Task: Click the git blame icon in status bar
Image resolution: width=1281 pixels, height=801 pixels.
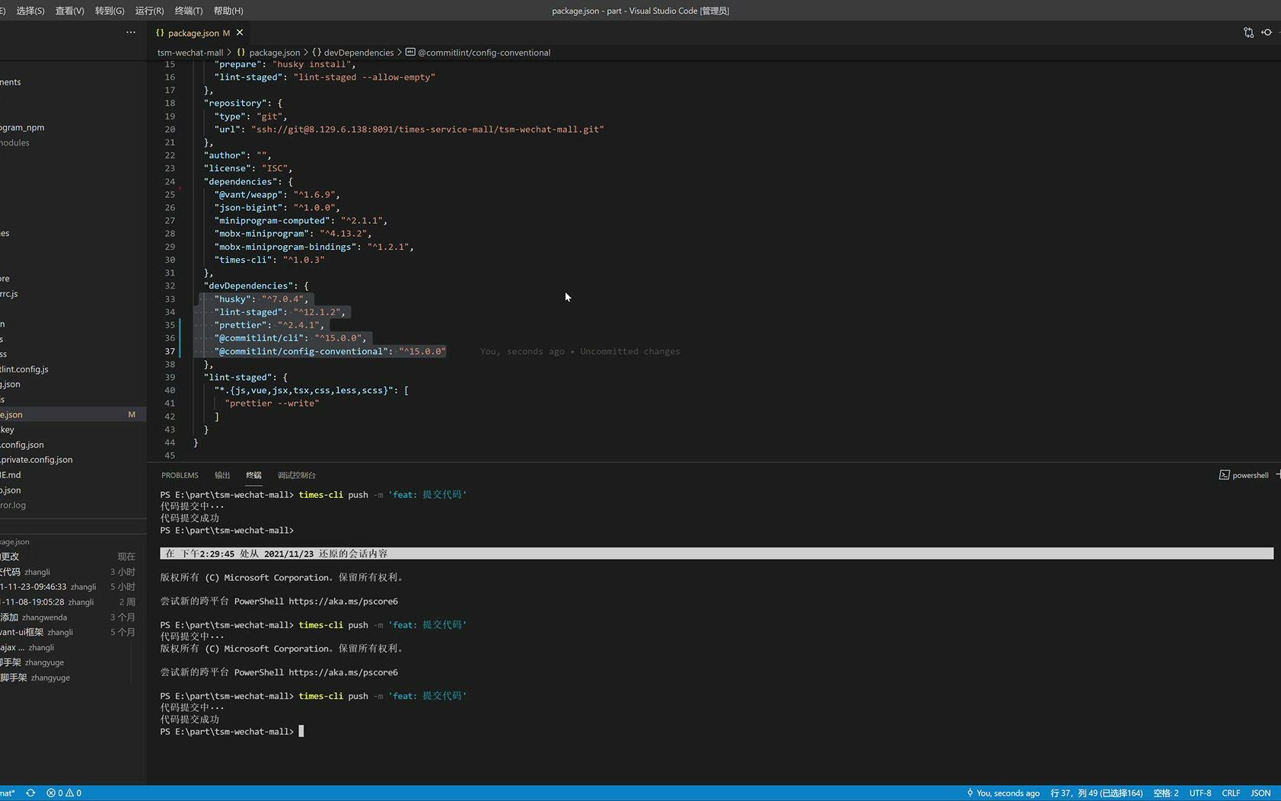Action: (970, 793)
